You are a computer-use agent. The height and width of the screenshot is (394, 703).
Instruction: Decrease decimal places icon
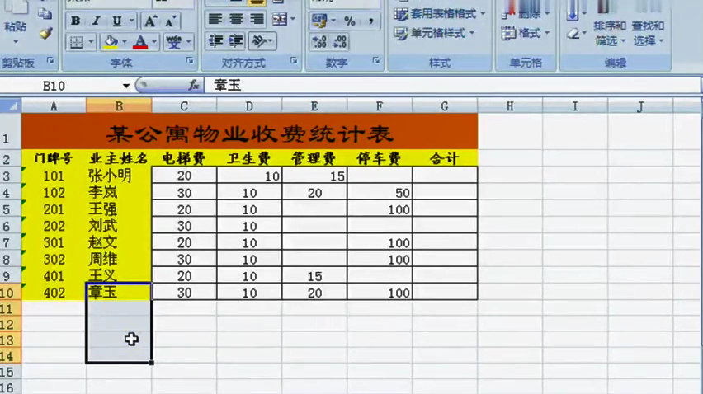tap(340, 42)
